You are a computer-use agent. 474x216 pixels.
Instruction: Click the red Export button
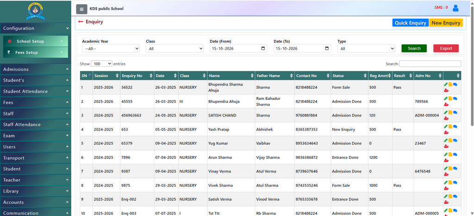(446, 48)
